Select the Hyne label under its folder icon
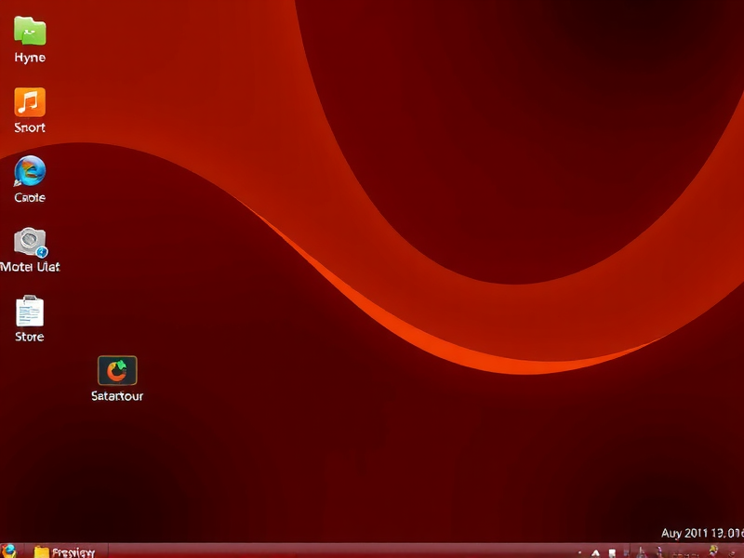 coord(30,58)
